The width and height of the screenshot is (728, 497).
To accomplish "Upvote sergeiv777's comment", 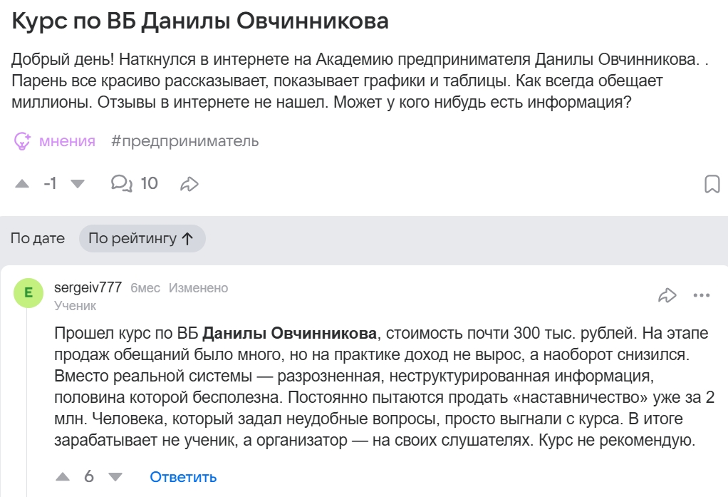I will coord(63,476).
